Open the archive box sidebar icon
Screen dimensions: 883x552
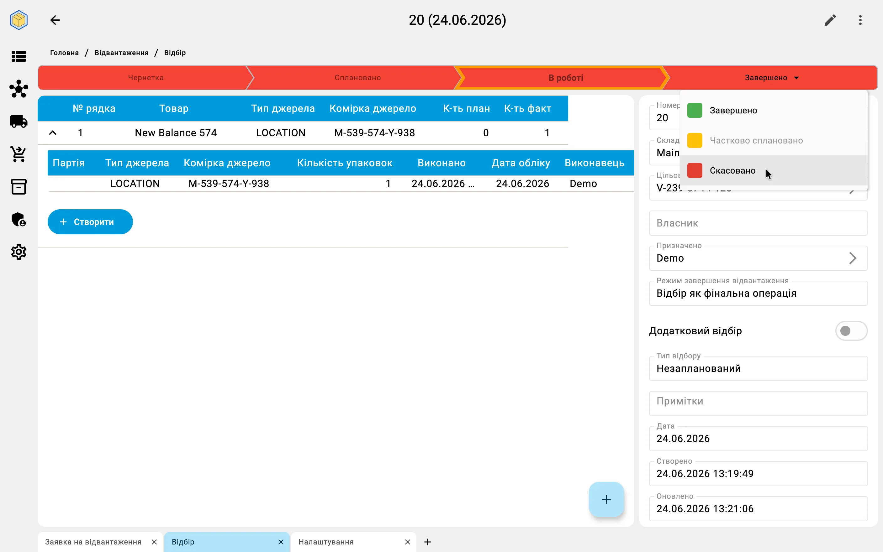[x=19, y=186]
